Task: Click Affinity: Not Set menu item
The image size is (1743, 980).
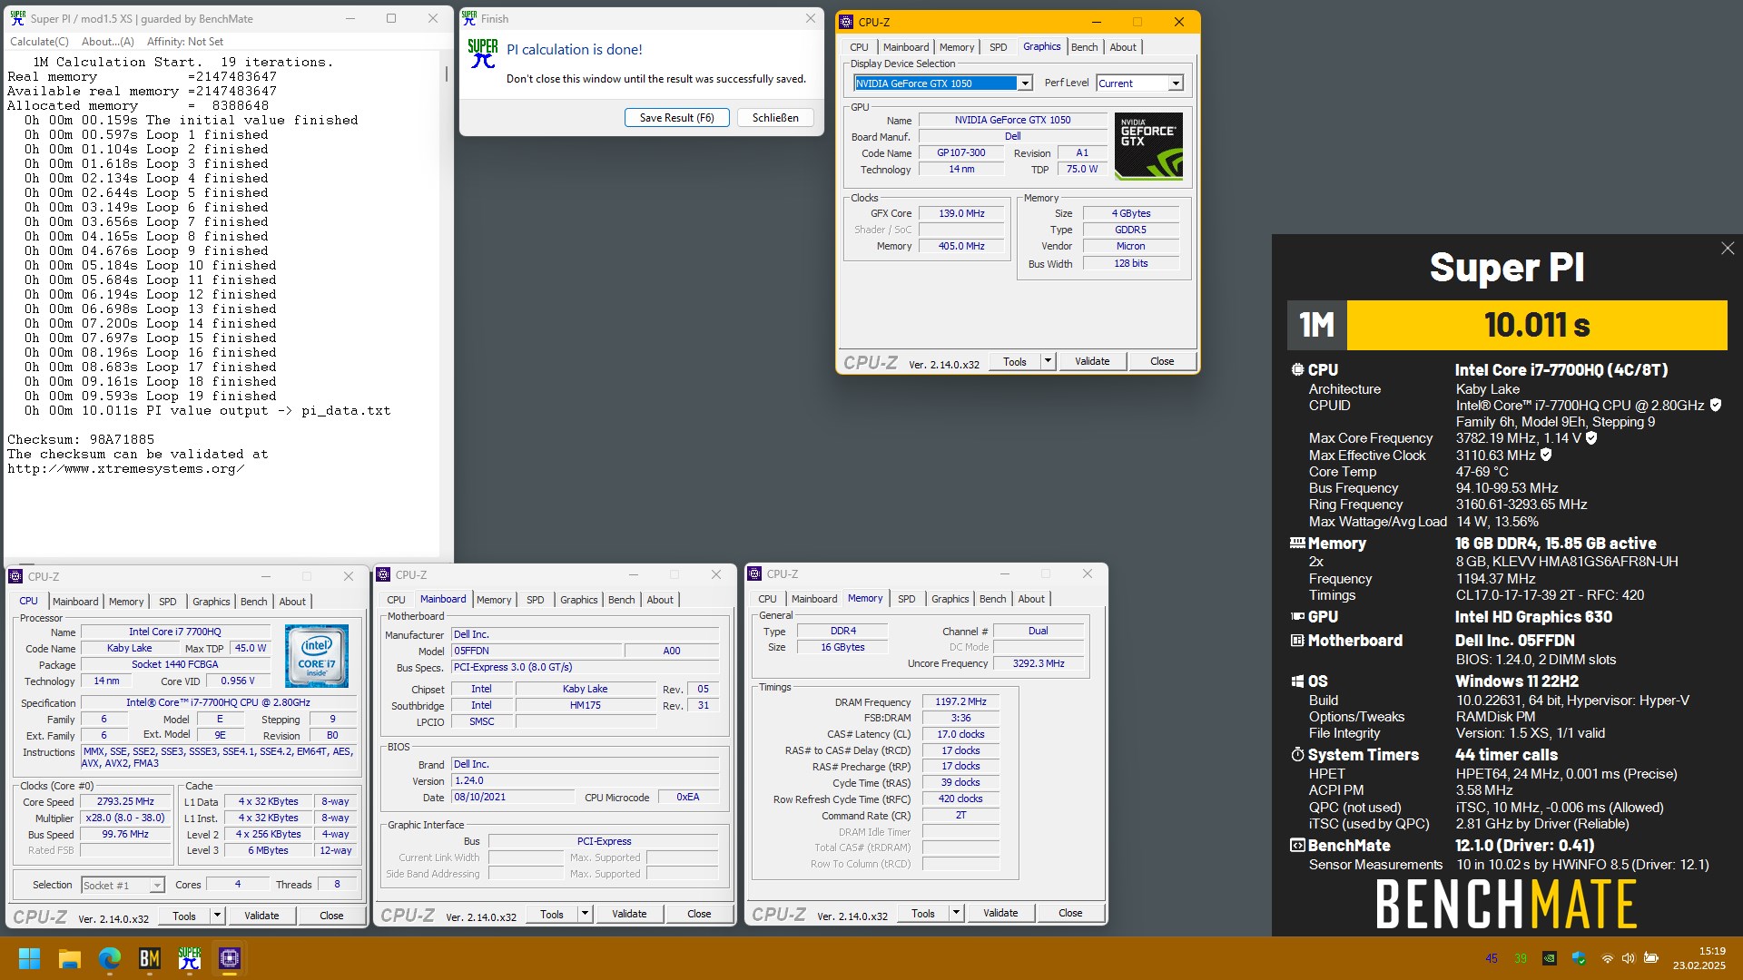Action: coord(185,42)
